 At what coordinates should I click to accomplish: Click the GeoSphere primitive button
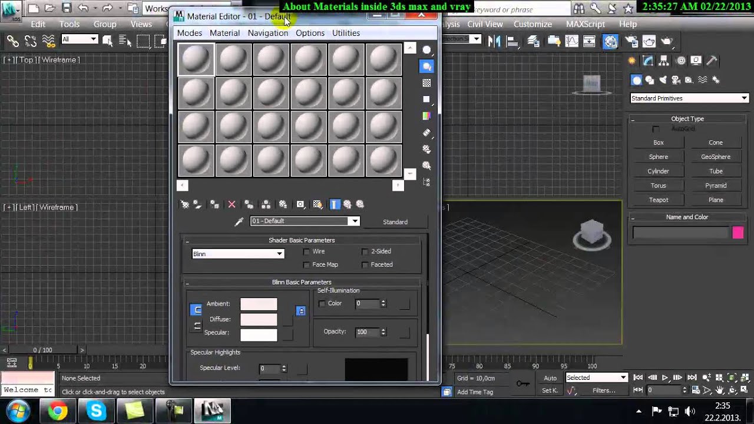tap(716, 157)
